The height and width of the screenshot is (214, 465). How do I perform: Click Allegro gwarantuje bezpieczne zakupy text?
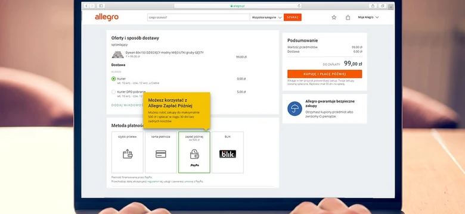click(330, 103)
